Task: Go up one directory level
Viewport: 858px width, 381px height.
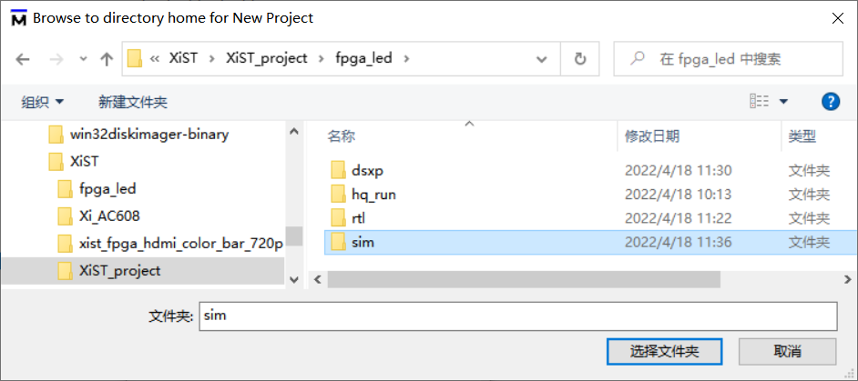Action: (x=107, y=59)
